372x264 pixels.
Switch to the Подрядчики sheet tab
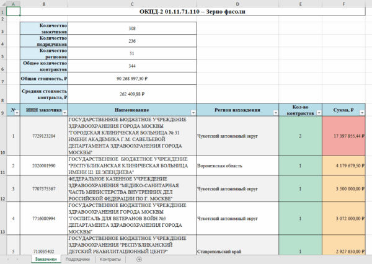coord(77,259)
